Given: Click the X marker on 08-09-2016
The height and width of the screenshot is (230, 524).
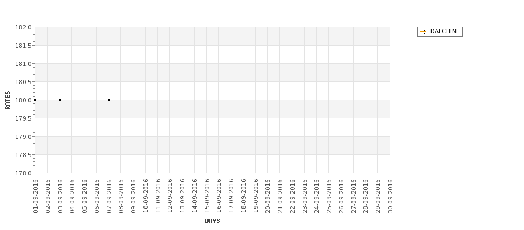Looking at the screenshot, I should [x=120, y=100].
